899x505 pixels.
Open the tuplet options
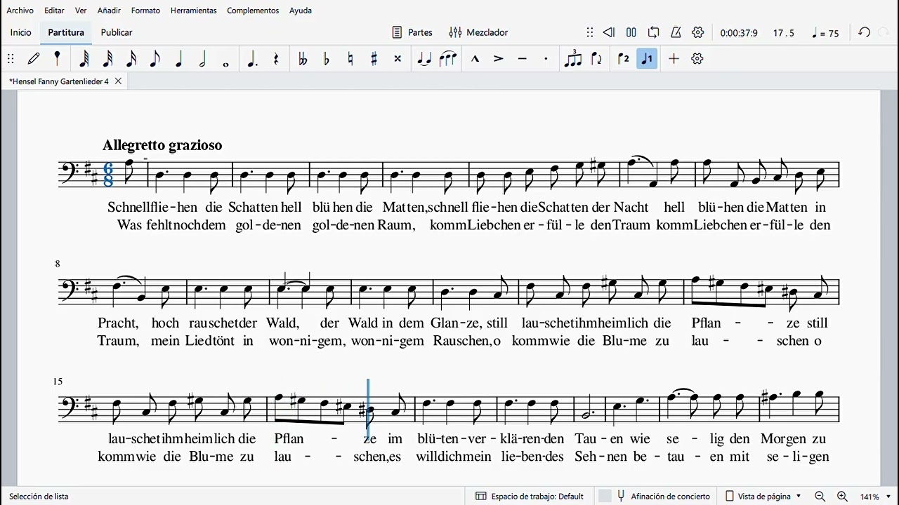573,59
